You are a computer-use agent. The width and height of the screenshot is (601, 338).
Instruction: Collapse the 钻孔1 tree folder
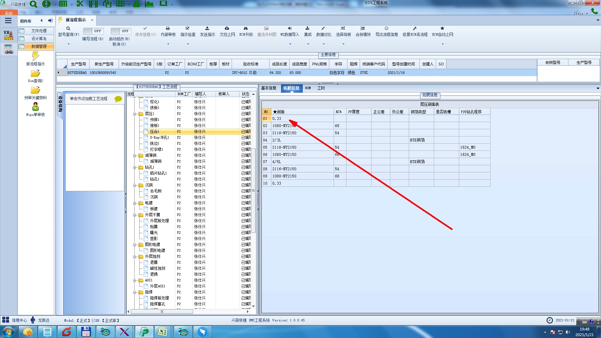135,167
